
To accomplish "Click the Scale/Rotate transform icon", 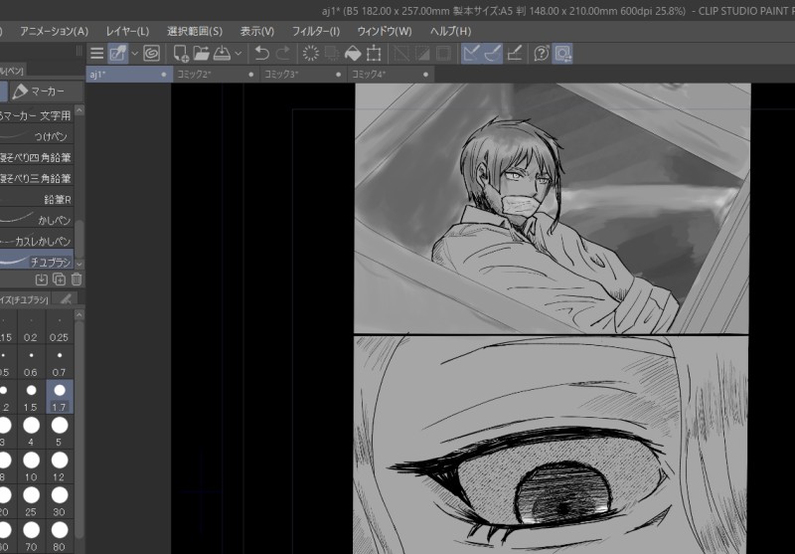I will coord(374,54).
